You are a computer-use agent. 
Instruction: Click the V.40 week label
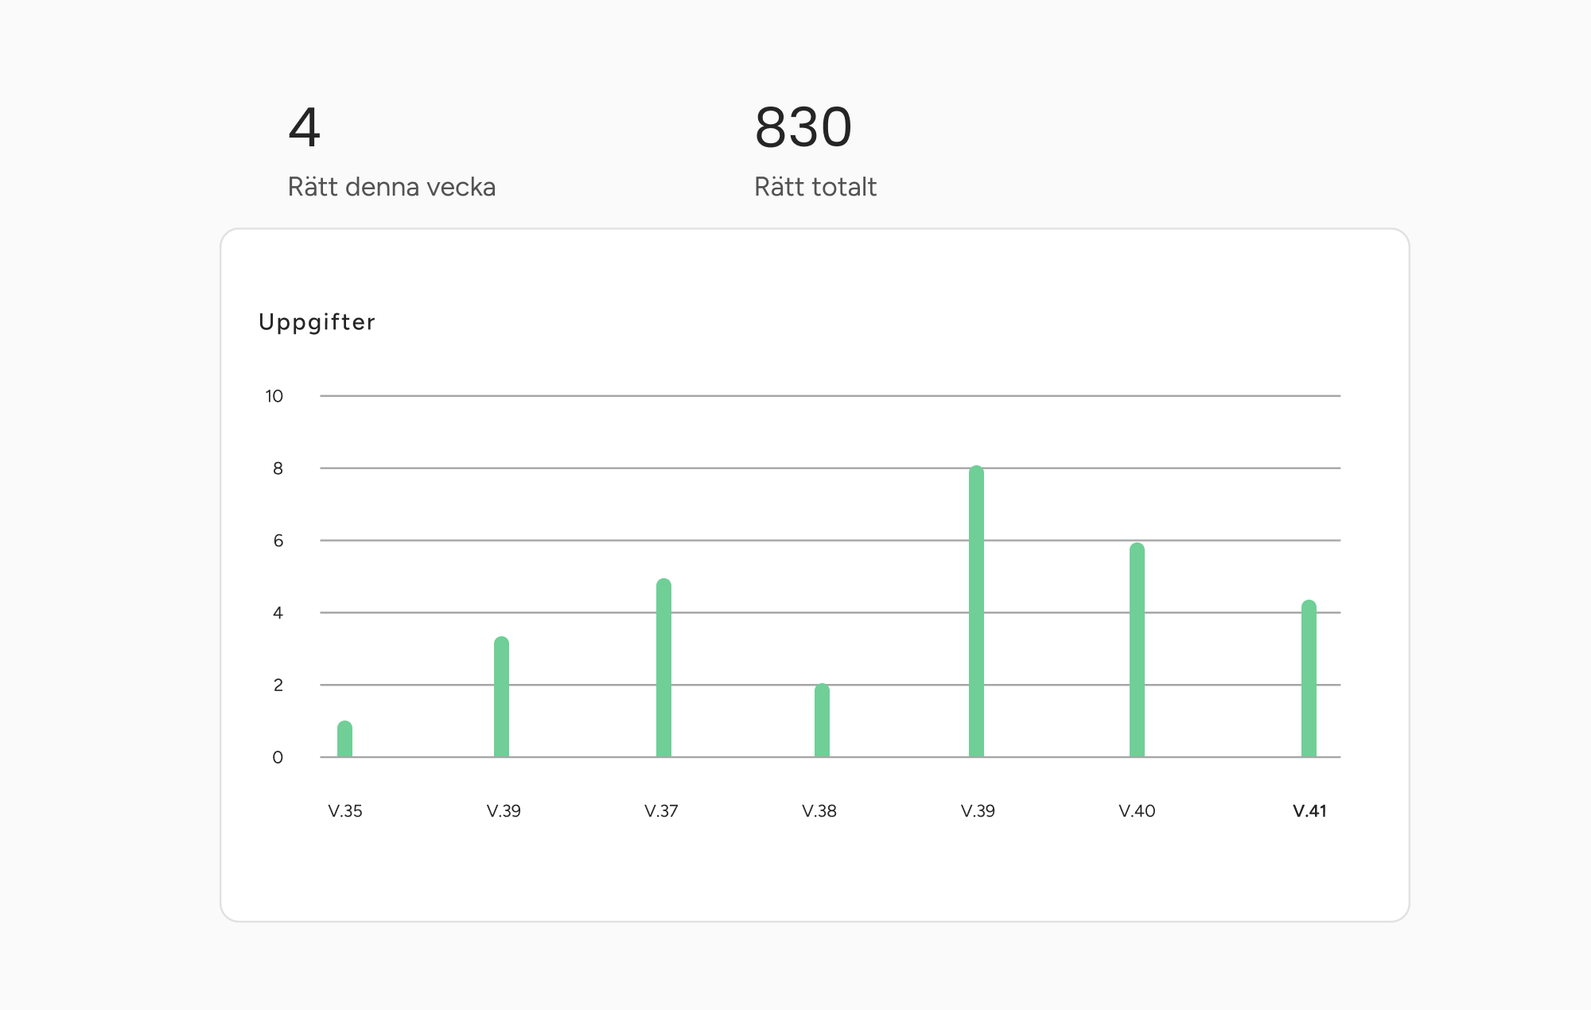1137,811
